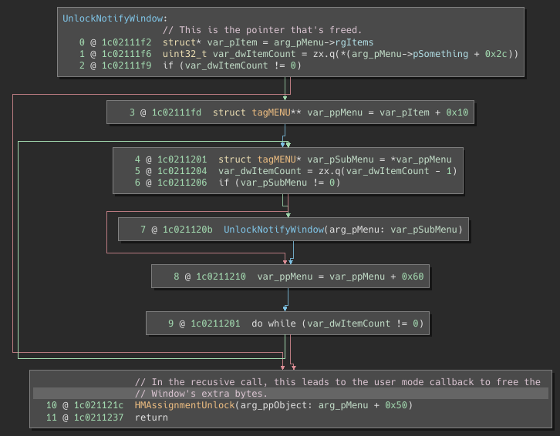Click address 1c0211237 next to return
This screenshot has height=436, width=560.
pyautogui.click(x=99, y=418)
